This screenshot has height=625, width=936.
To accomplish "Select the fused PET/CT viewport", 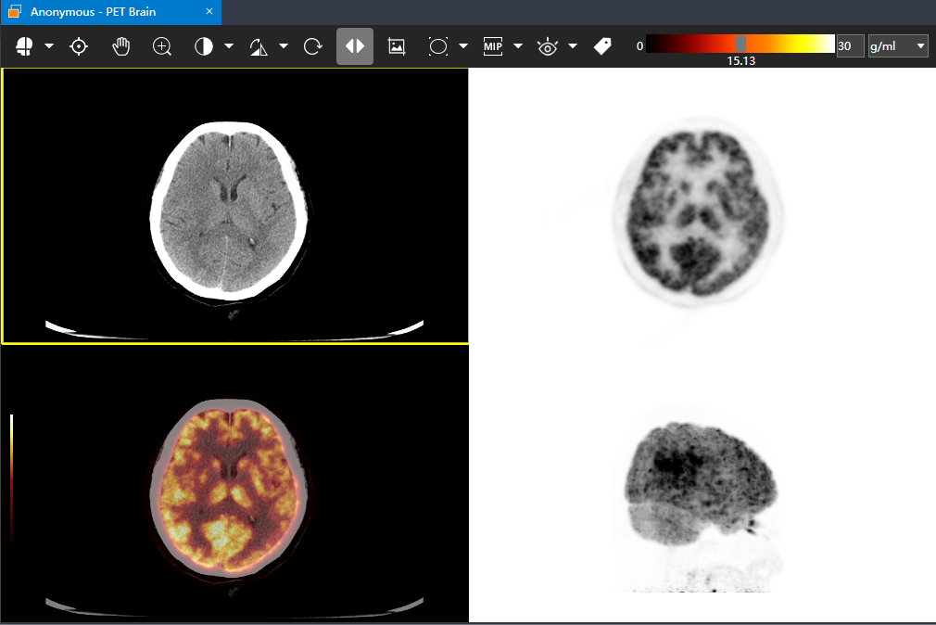I will (235, 483).
